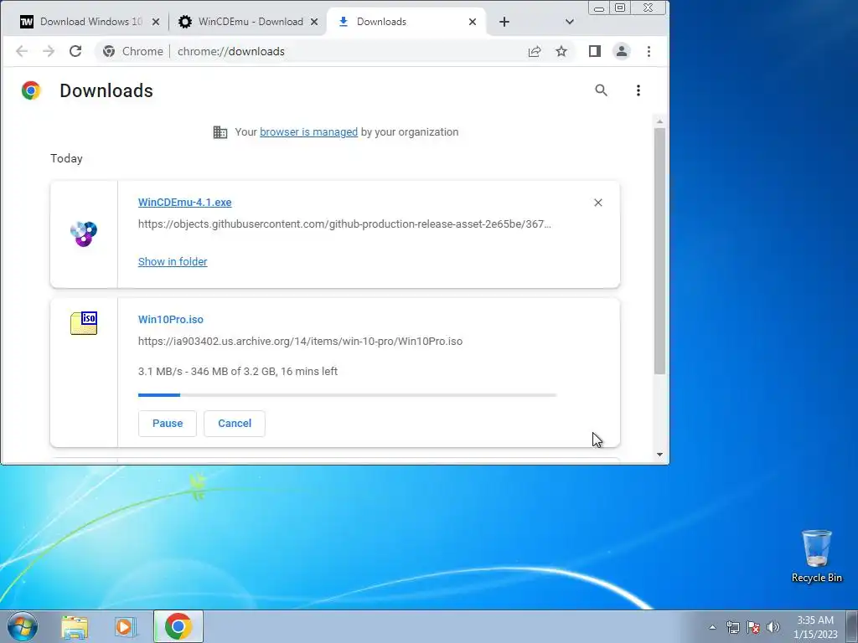858x643 pixels.
Task: Open the Windows Start menu
Action: point(23,626)
